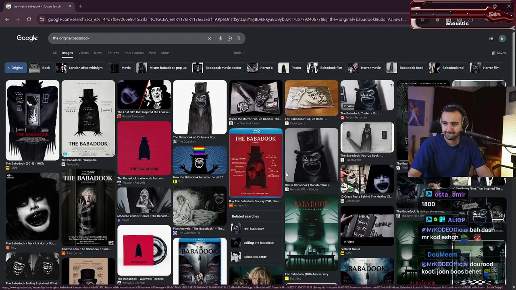Open a new browser tab
Screen dimensions: 516x290
click(81, 6)
